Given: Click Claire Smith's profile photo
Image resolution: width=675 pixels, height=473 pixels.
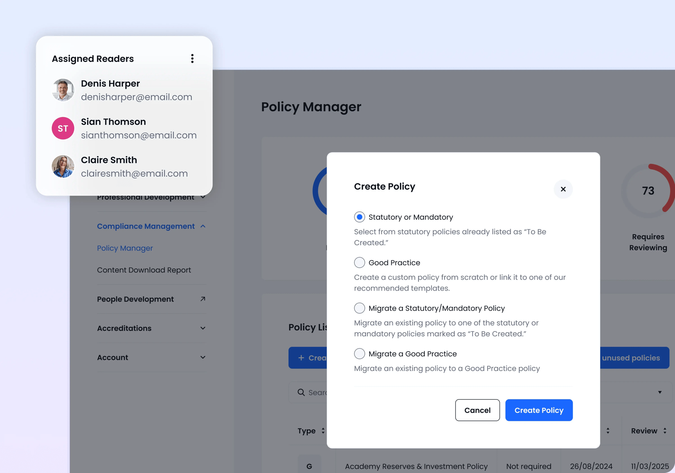Looking at the screenshot, I should click(x=63, y=166).
